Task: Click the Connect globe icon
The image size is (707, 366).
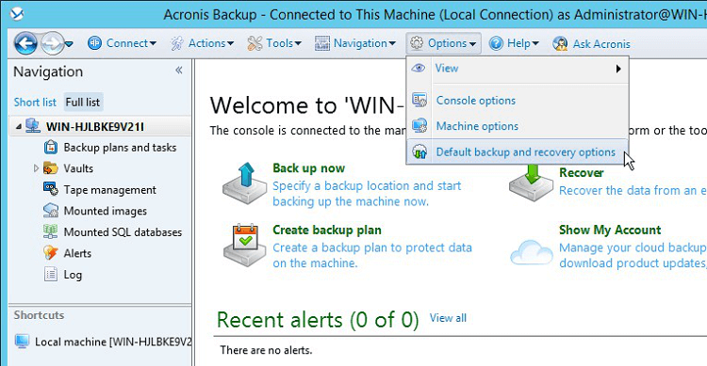Action: click(x=94, y=43)
